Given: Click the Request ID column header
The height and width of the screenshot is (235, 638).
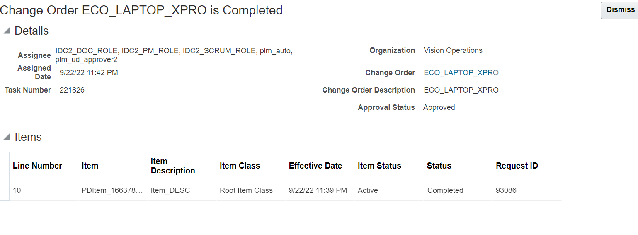Looking at the screenshot, I should click(x=517, y=166).
